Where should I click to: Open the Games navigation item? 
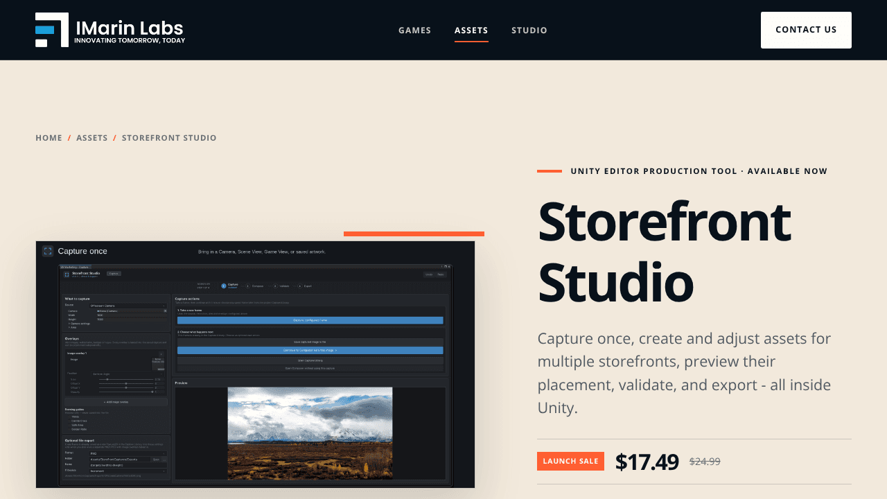tap(414, 30)
